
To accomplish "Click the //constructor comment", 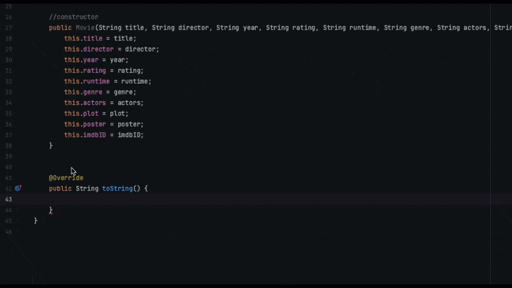I will click(73, 17).
